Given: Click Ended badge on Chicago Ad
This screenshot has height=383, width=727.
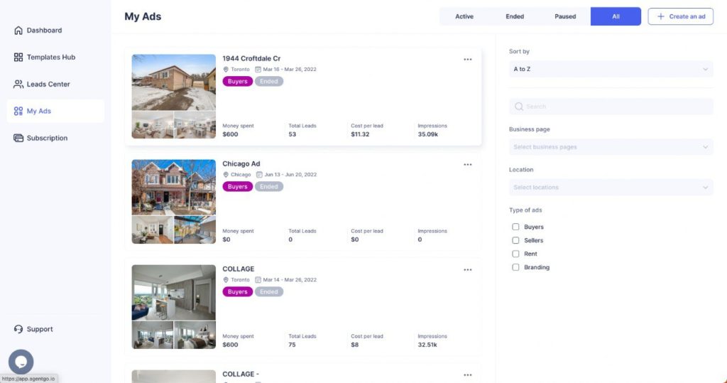Looking at the screenshot, I should click(269, 187).
